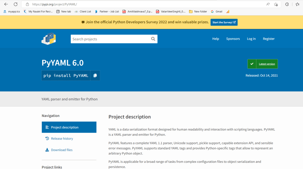Open the Read aloud icon in address bar
This screenshot has width=303, height=169.
268,4
